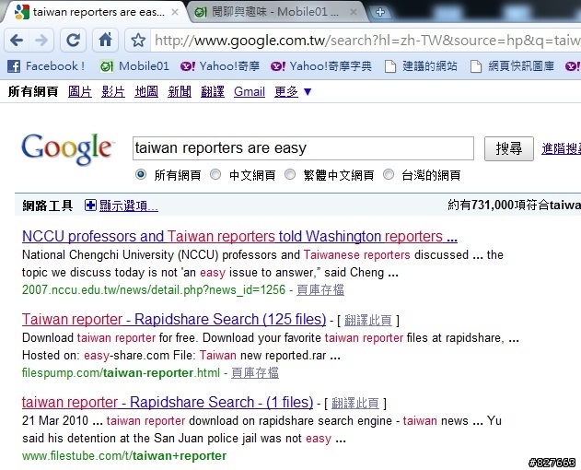The width and height of the screenshot is (581, 470).
Task: Switch to the 閒聊與趣味 - Mobile01 tab
Action: [x=274, y=12]
